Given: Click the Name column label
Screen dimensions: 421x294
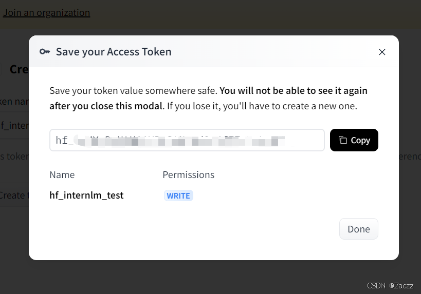Looking at the screenshot, I should coord(62,175).
